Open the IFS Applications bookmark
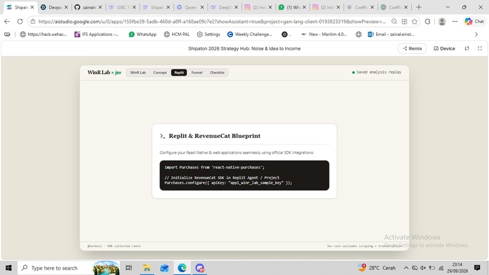Screen dimensions: 489x275 [96, 35]
